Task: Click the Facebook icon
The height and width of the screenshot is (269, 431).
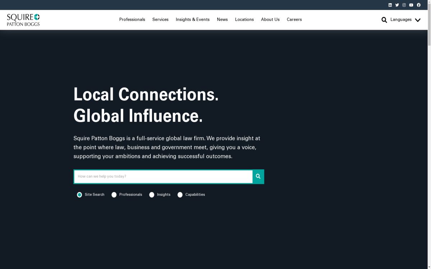Action: tap(418, 5)
